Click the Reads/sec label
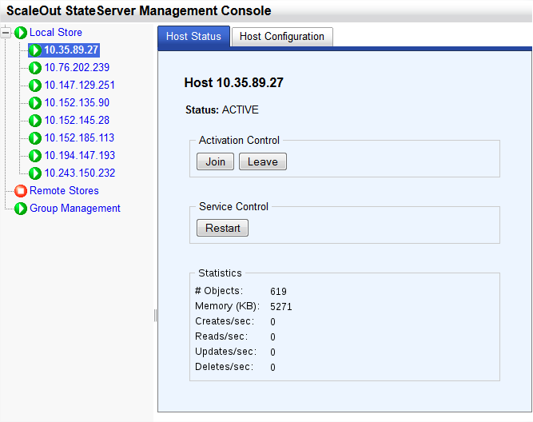Viewport: 533px width, 422px height. [x=221, y=336]
